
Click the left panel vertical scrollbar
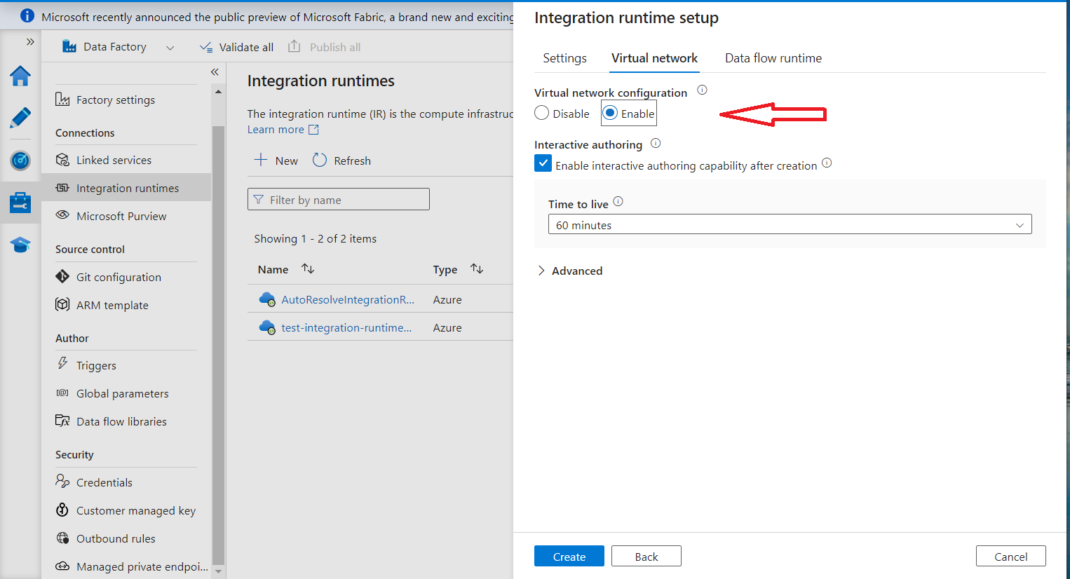(x=218, y=343)
